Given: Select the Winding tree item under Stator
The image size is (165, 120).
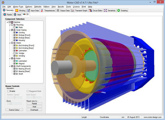Looking at the screenshot, I should pos(22,56).
